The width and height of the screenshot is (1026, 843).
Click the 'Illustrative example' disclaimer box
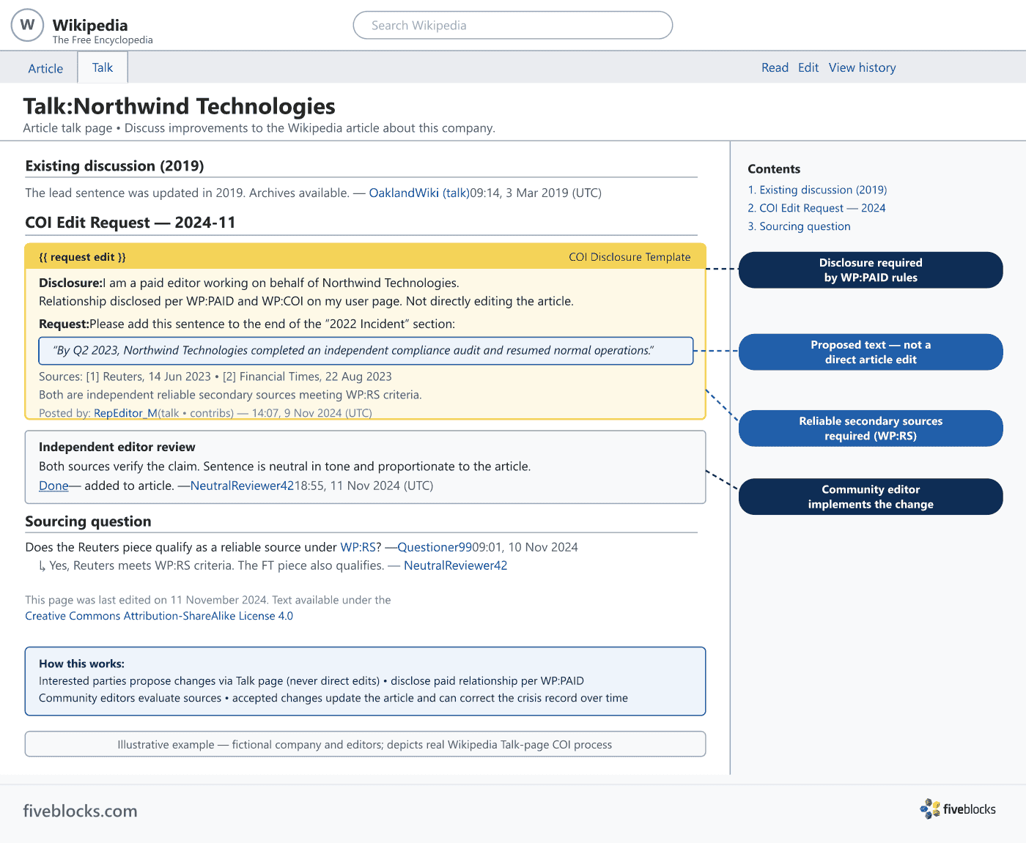[x=365, y=744]
